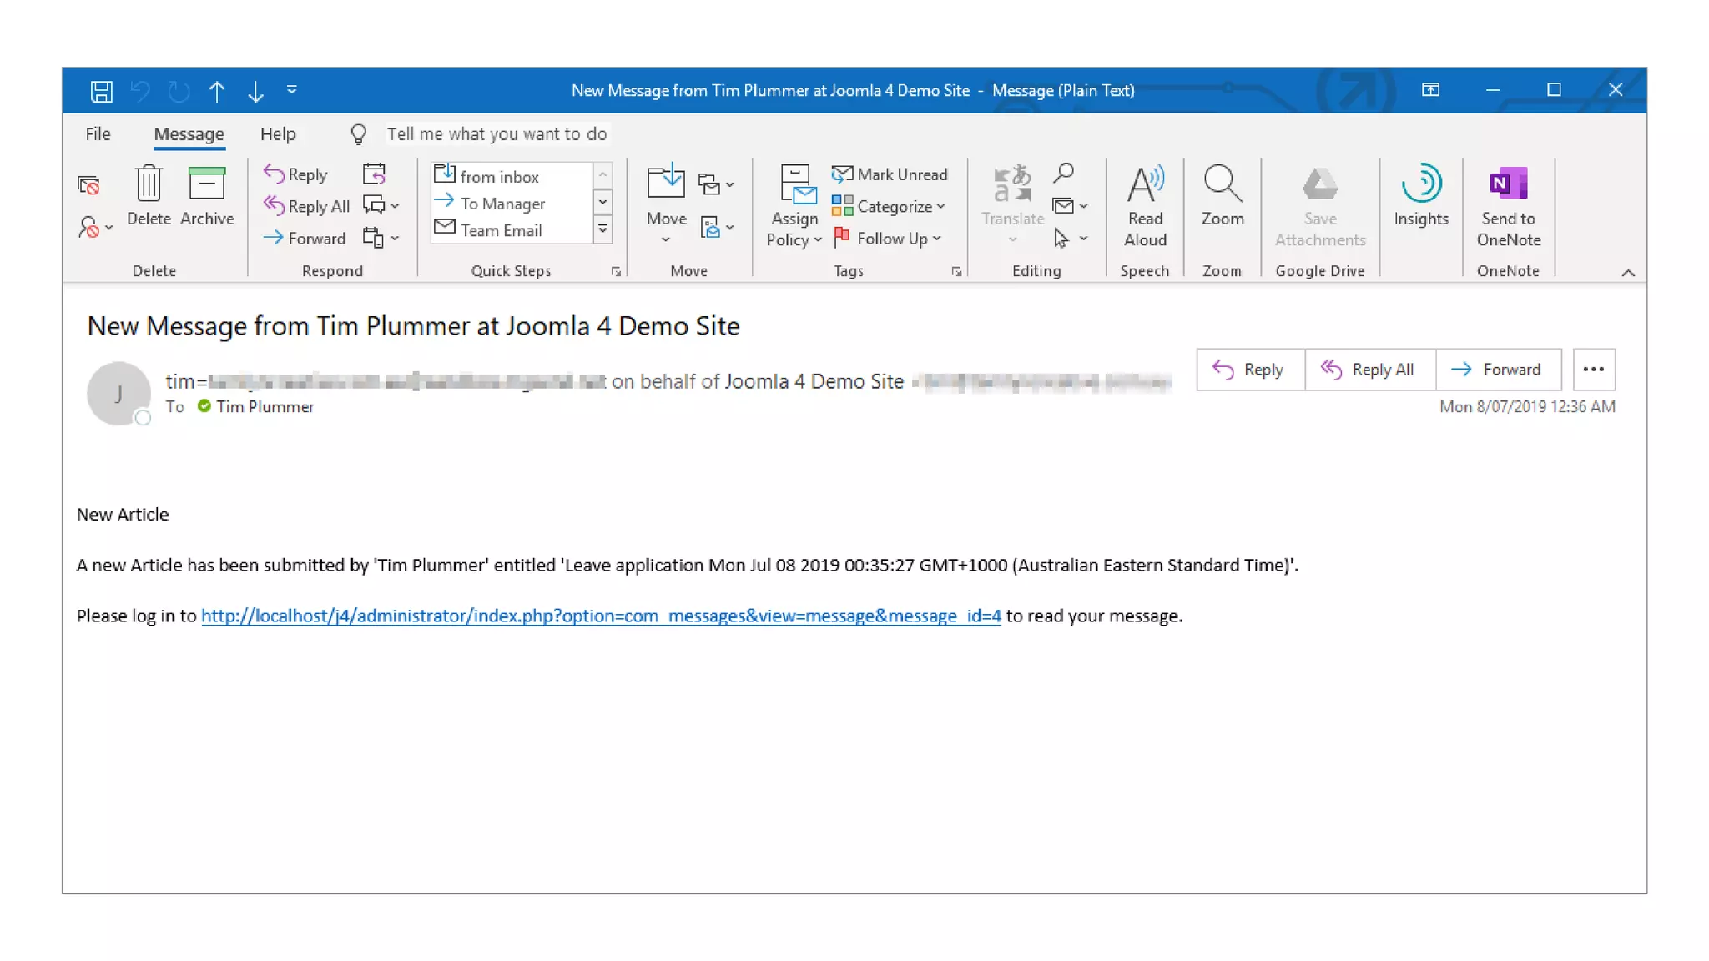Open the Zoom magnifier tool
The height and width of the screenshot is (961, 1709).
pyautogui.click(x=1222, y=184)
